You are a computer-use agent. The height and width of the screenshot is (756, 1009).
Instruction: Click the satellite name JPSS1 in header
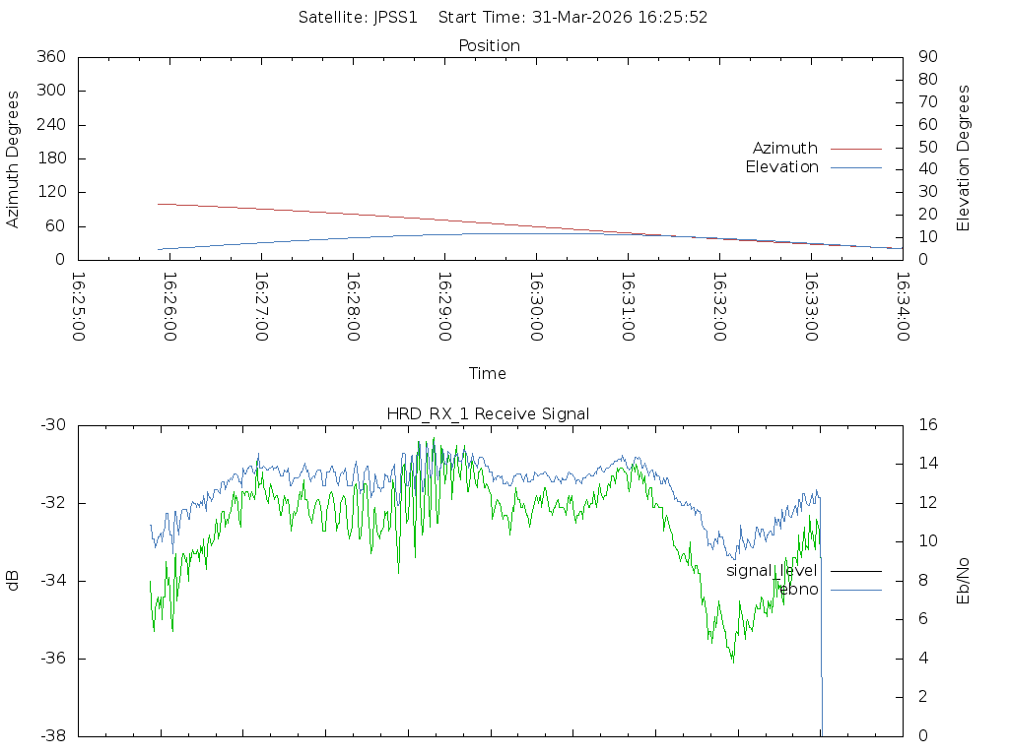(395, 18)
